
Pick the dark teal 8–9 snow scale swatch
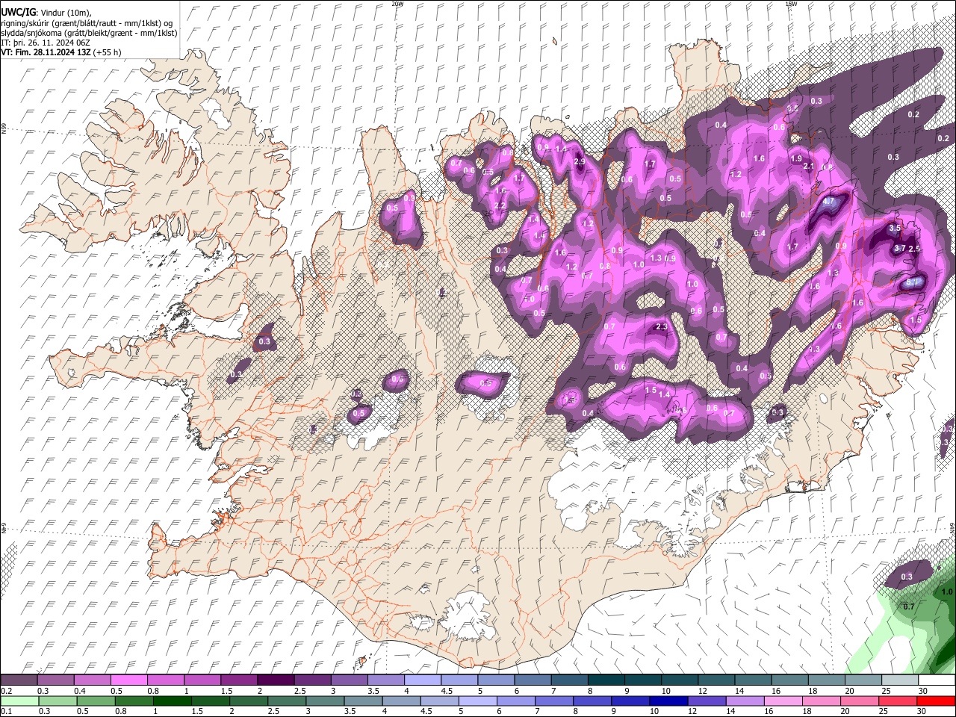point(606,680)
